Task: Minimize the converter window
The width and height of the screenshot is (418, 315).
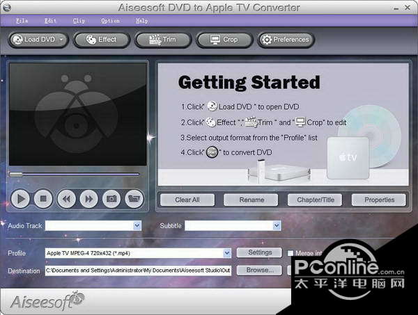Action: (x=396, y=8)
